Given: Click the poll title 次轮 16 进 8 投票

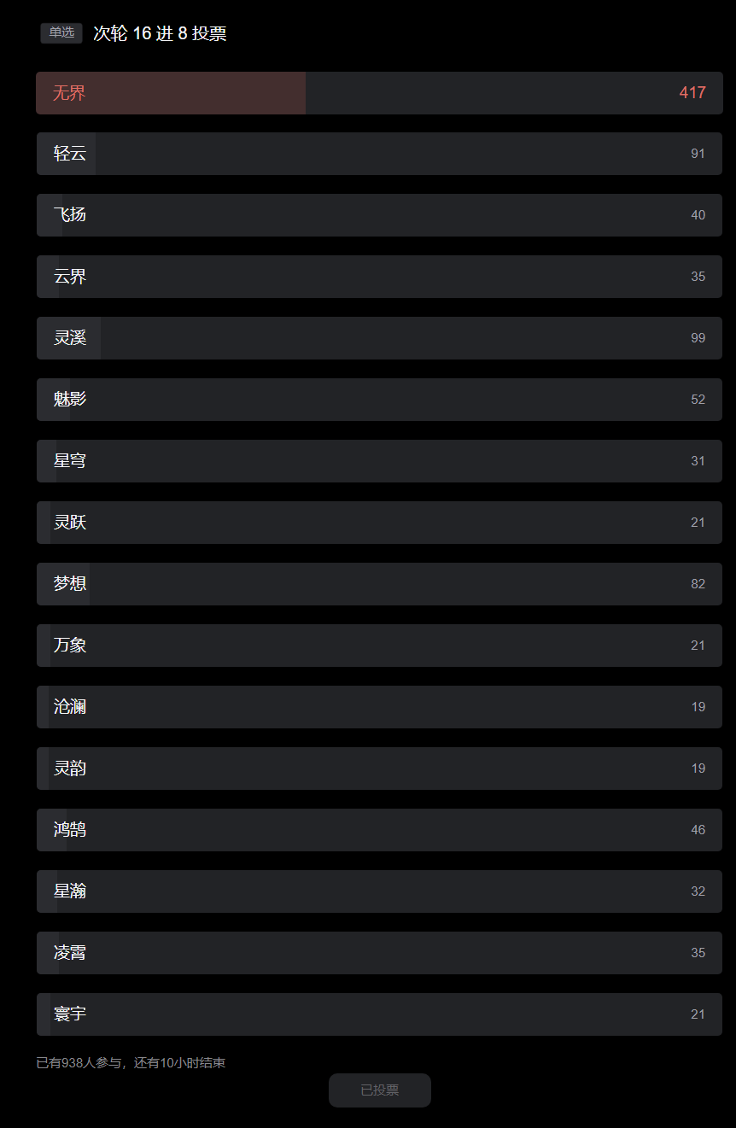Looking at the screenshot, I should (x=160, y=33).
